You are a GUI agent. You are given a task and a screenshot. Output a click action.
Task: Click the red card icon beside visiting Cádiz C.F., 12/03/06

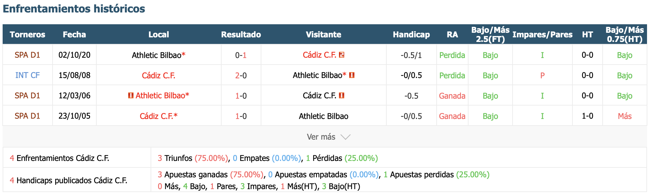342,95
